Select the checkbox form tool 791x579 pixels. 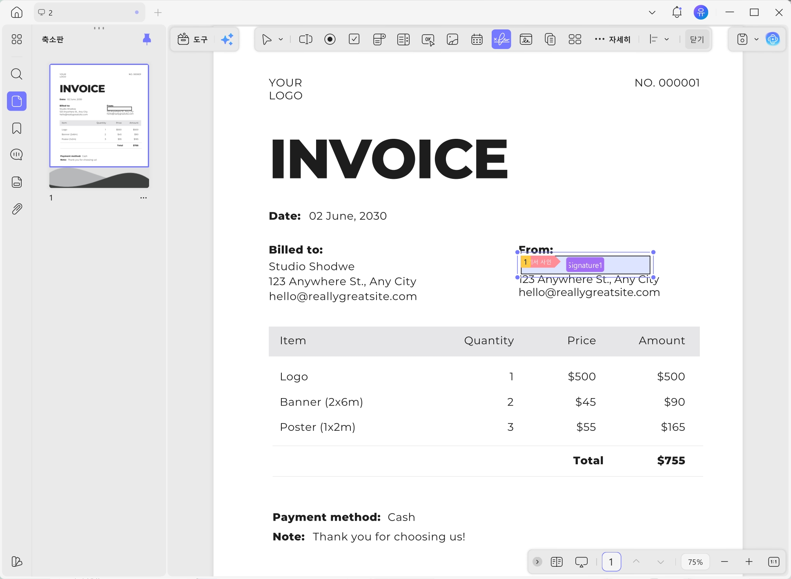(x=354, y=40)
